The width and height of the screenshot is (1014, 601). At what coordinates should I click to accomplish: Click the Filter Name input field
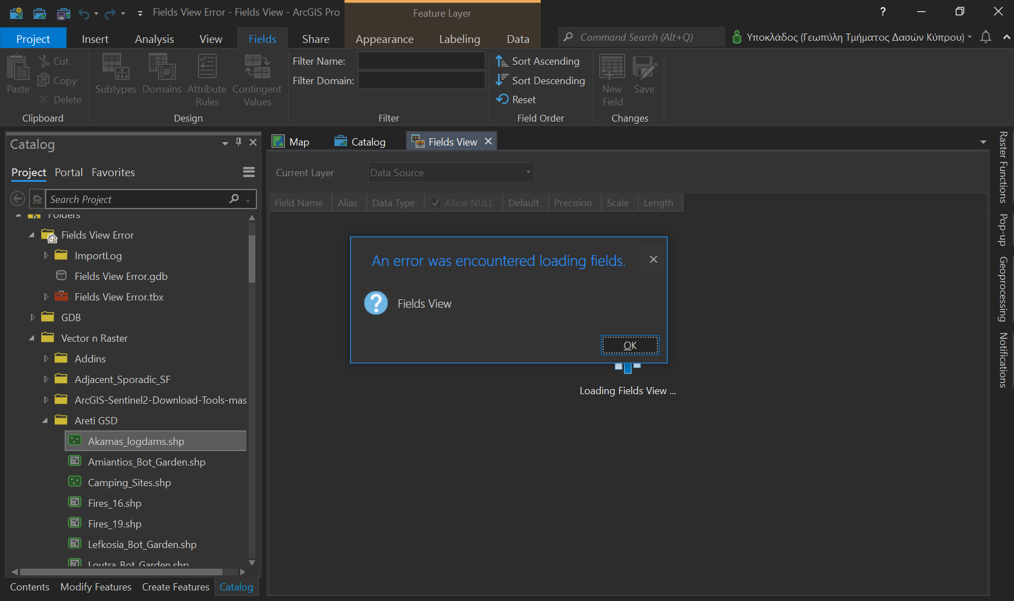[x=421, y=61]
